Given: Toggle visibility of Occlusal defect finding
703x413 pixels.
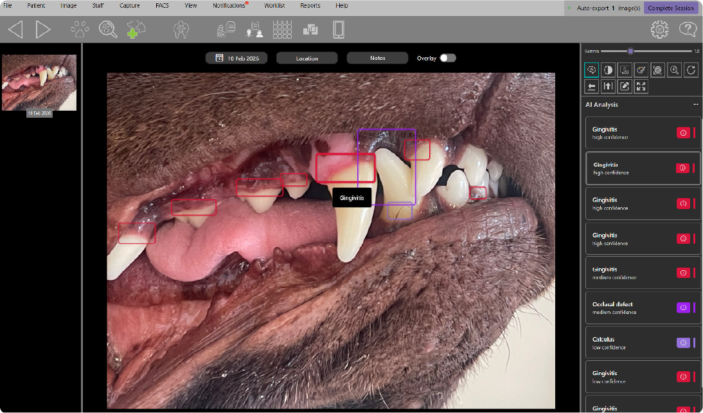Looking at the screenshot, I should pyautogui.click(x=683, y=307).
